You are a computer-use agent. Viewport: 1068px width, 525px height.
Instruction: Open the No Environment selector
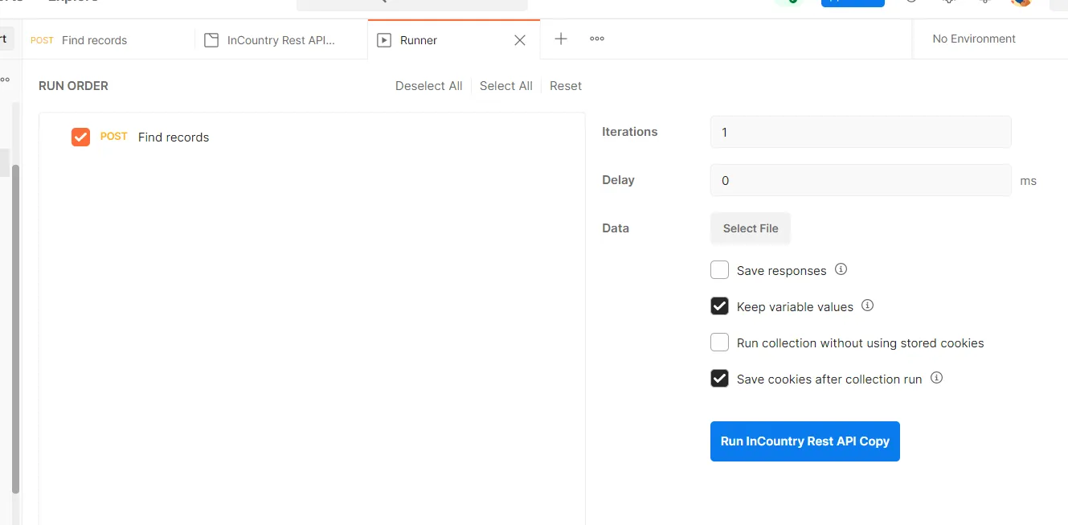pos(973,39)
